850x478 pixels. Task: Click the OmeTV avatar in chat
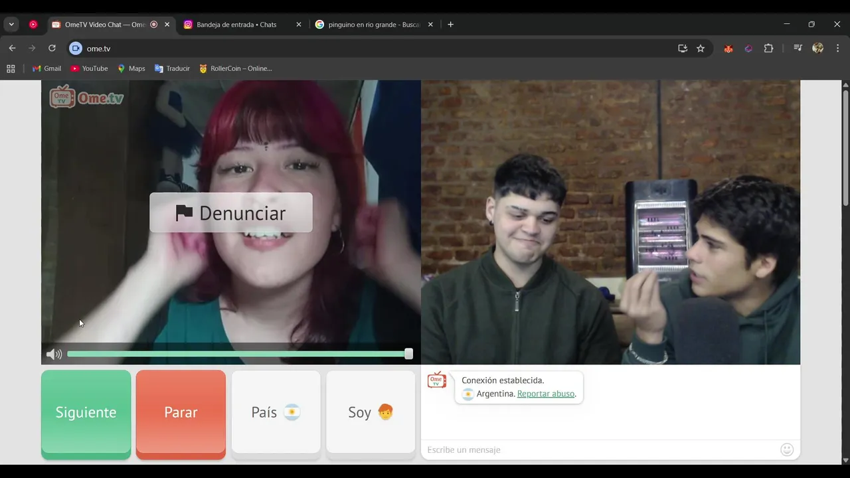(437, 380)
